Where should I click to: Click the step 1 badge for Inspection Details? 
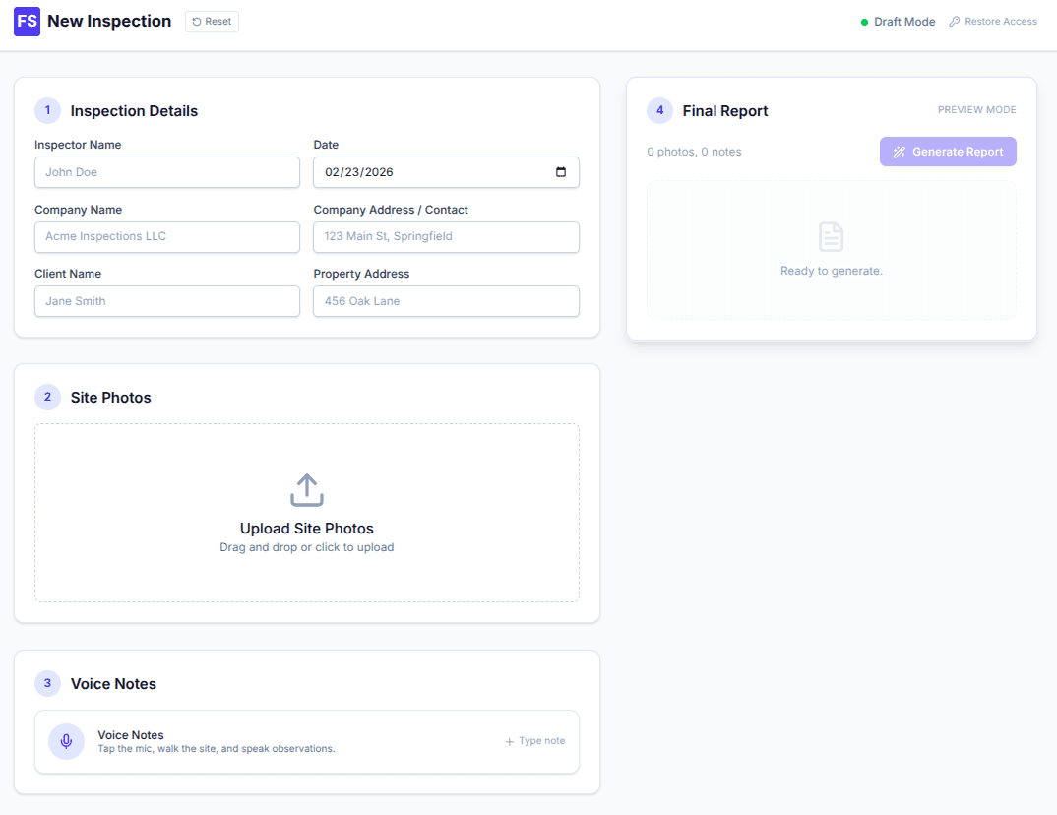coord(47,110)
